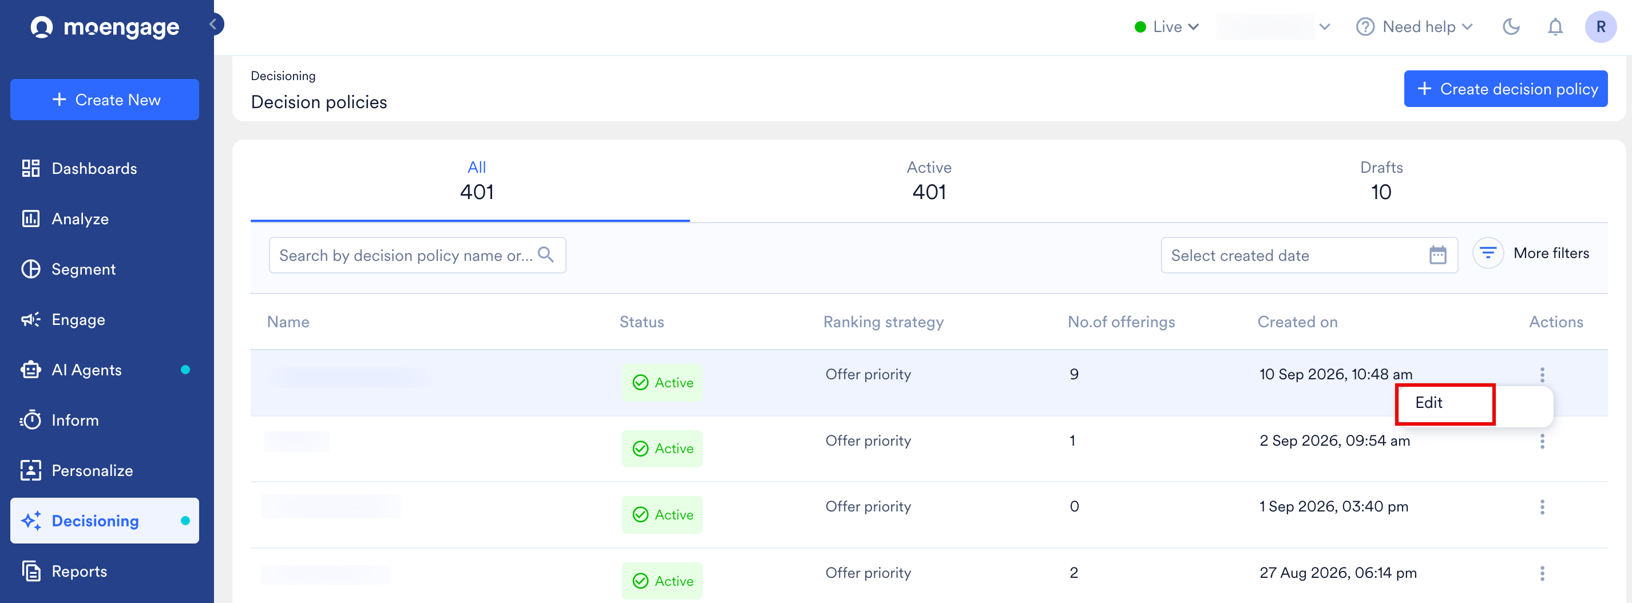Click the MoEngage logo
The height and width of the screenshot is (603, 1632).
coord(105,26)
